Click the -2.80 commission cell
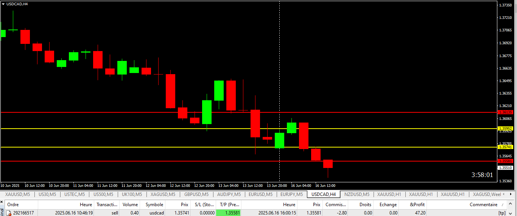The image size is (517, 216). (x=342, y=213)
